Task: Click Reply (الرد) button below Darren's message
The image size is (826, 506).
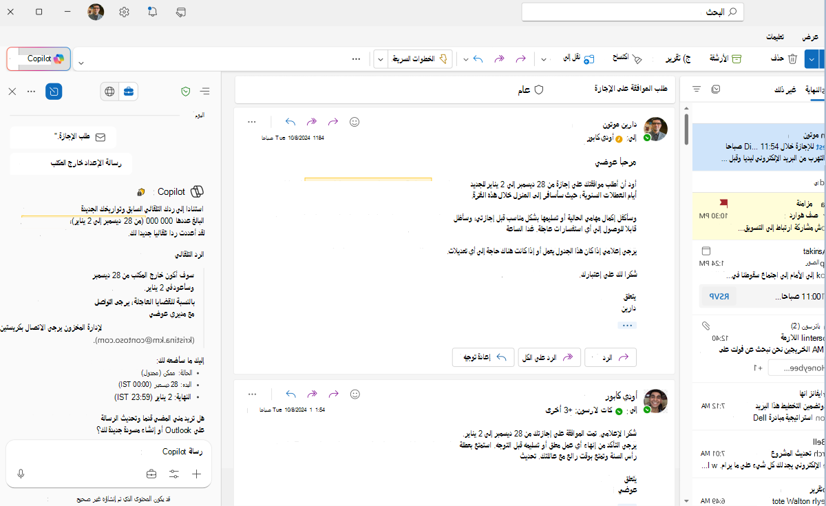Action: (x=611, y=357)
